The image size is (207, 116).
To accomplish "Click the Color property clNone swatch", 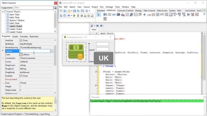I will [21, 54].
